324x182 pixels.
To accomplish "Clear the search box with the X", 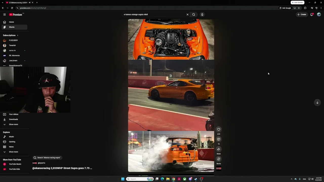I will coord(188,14).
